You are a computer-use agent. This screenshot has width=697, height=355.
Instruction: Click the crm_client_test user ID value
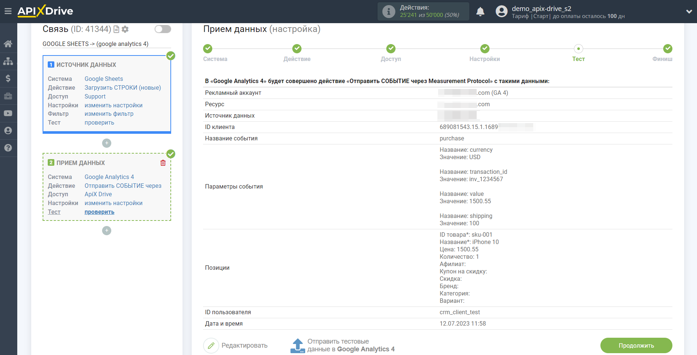[x=459, y=312]
